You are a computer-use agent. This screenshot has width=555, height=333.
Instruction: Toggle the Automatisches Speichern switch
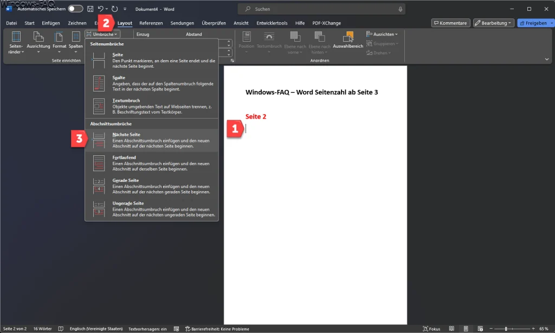75,9
